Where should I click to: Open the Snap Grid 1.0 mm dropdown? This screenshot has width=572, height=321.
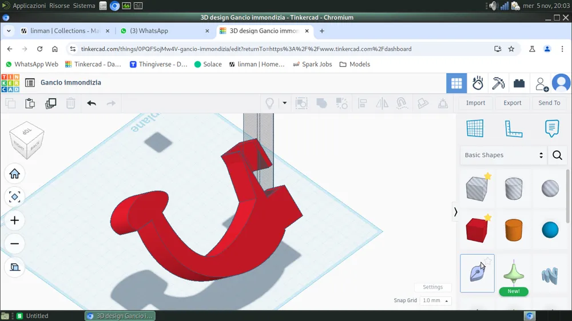tap(435, 300)
